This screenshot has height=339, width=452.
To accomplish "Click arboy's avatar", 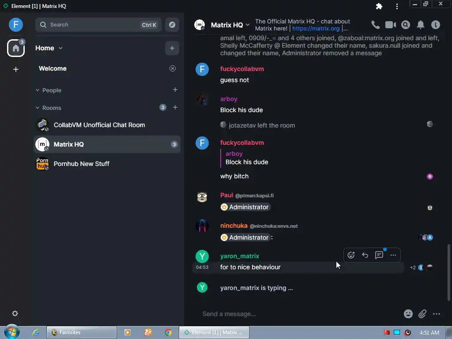I will pos(202,99).
